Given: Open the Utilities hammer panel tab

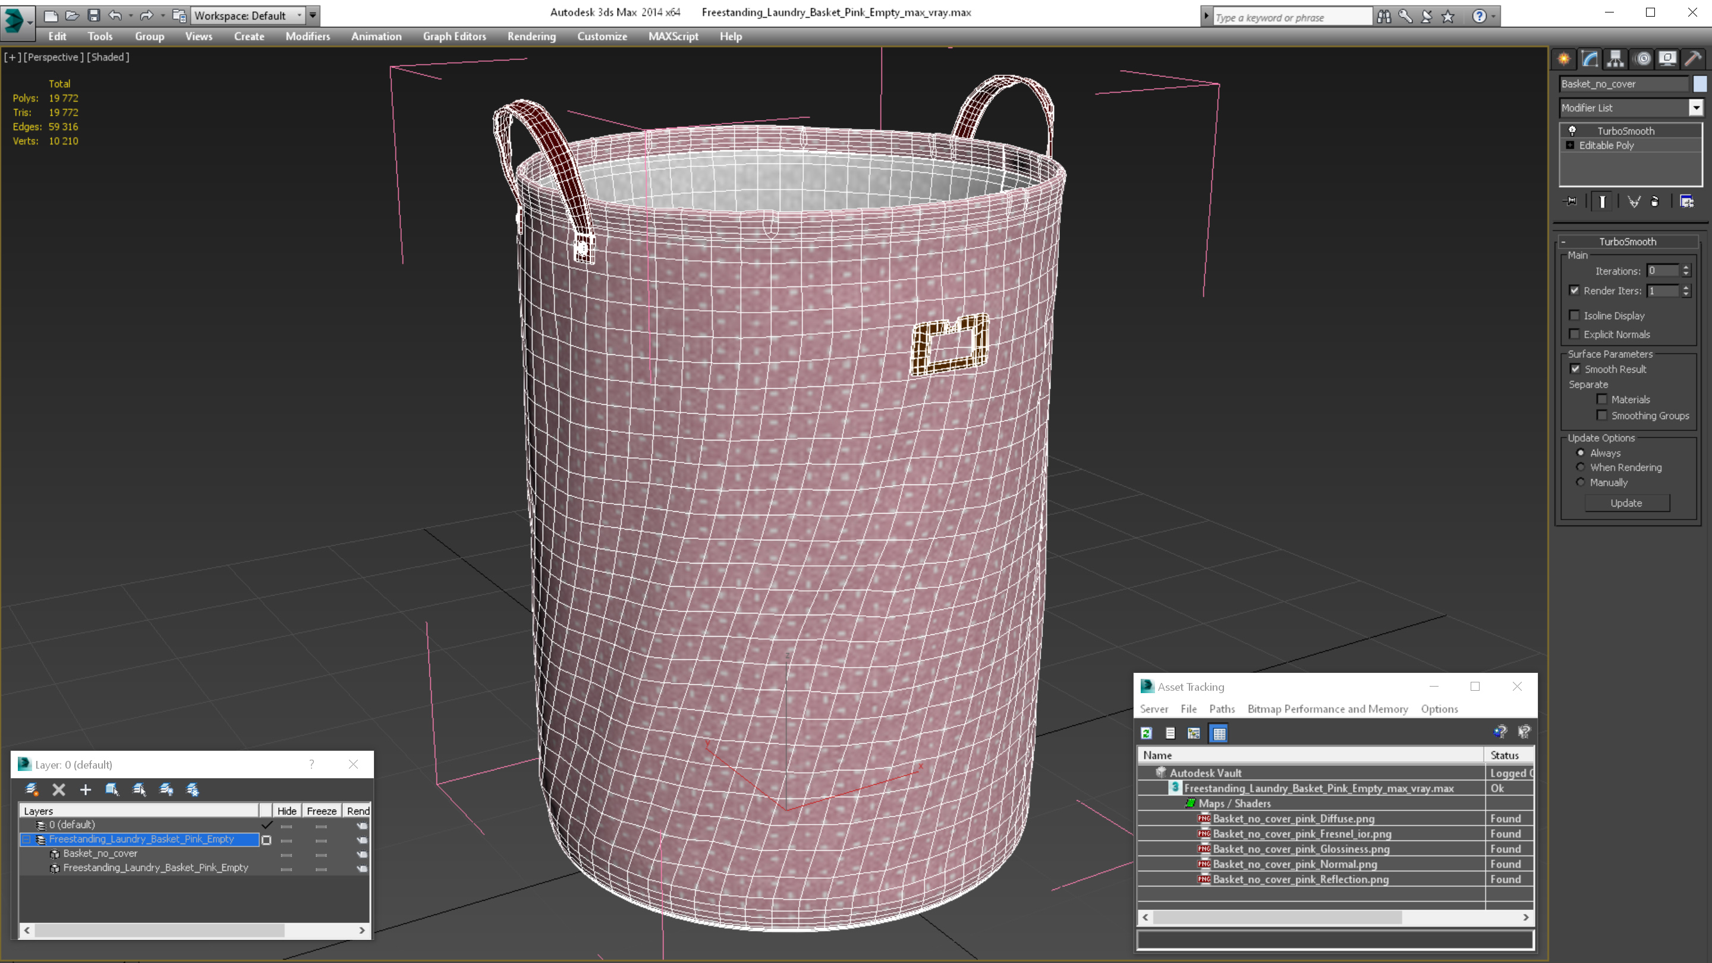Looking at the screenshot, I should point(1693,59).
